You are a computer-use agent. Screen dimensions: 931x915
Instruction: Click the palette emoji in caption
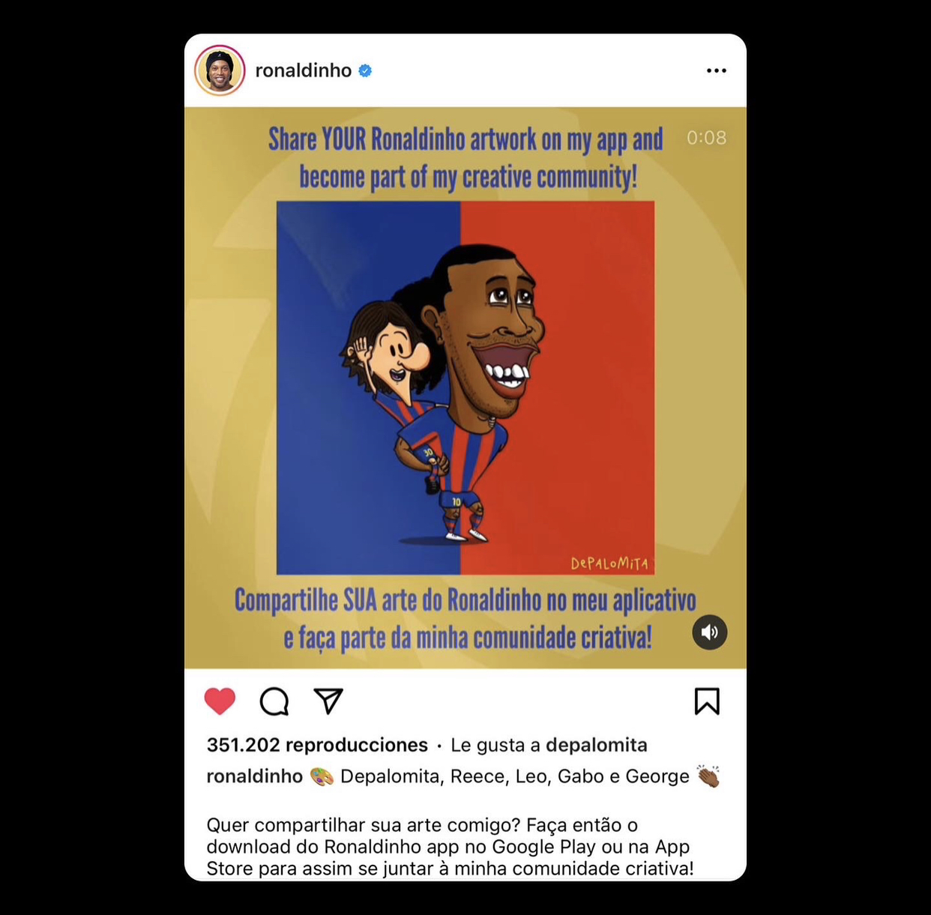(322, 776)
